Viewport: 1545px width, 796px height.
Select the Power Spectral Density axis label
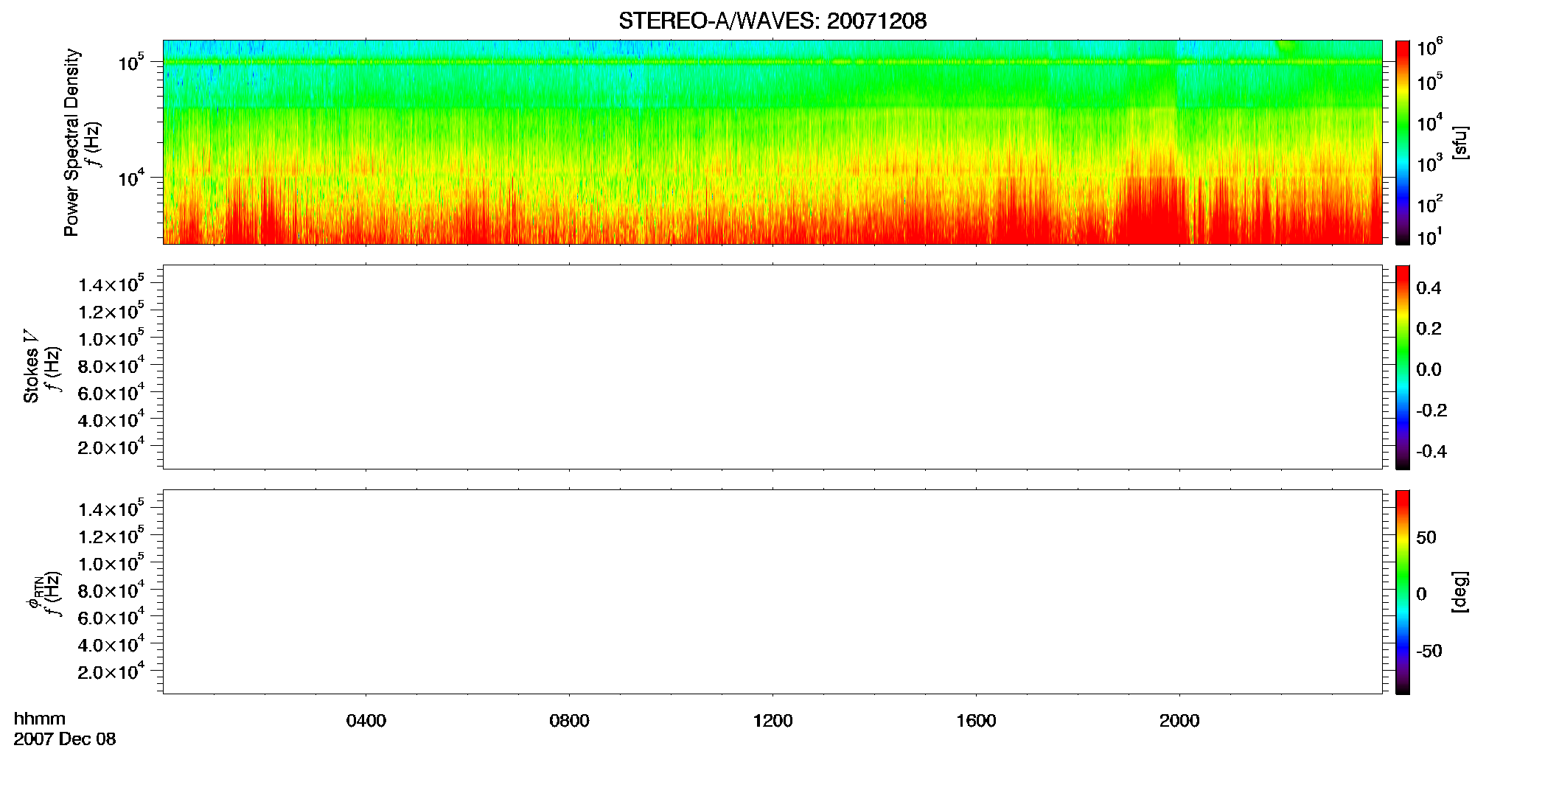coord(72,142)
